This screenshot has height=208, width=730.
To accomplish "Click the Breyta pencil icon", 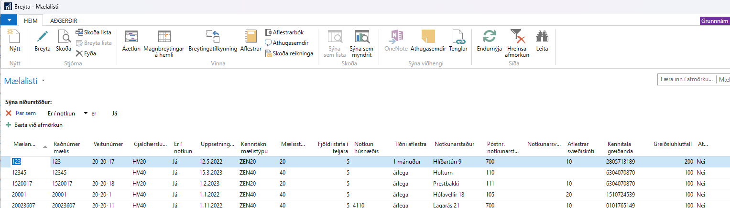I will [43, 37].
